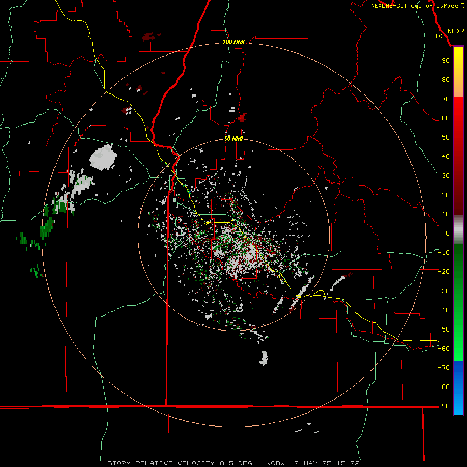Pick the orange segment of the color bar

pyautogui.click(x=458, y=87)
